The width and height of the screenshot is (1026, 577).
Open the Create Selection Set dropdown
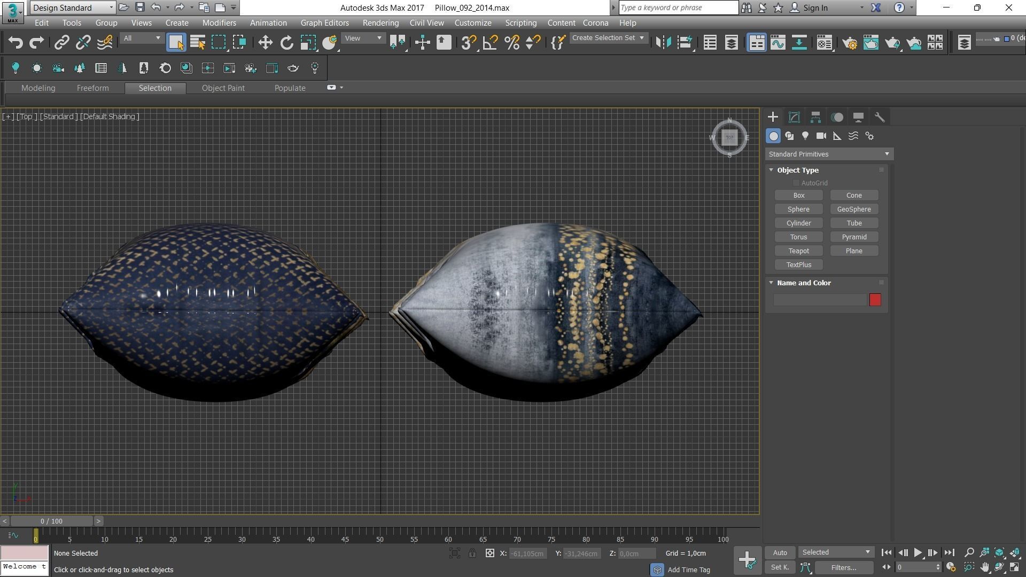[608, 38]
